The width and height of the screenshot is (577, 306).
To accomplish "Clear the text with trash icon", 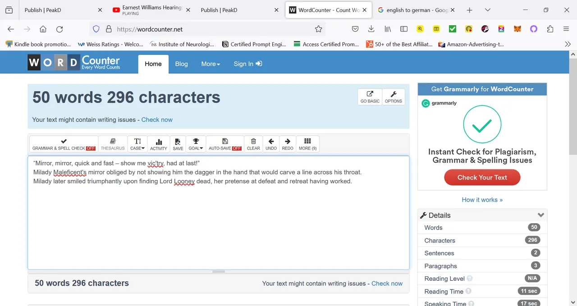I will 253,144.
